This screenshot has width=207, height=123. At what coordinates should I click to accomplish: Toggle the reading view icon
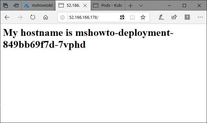coord(132,17)
